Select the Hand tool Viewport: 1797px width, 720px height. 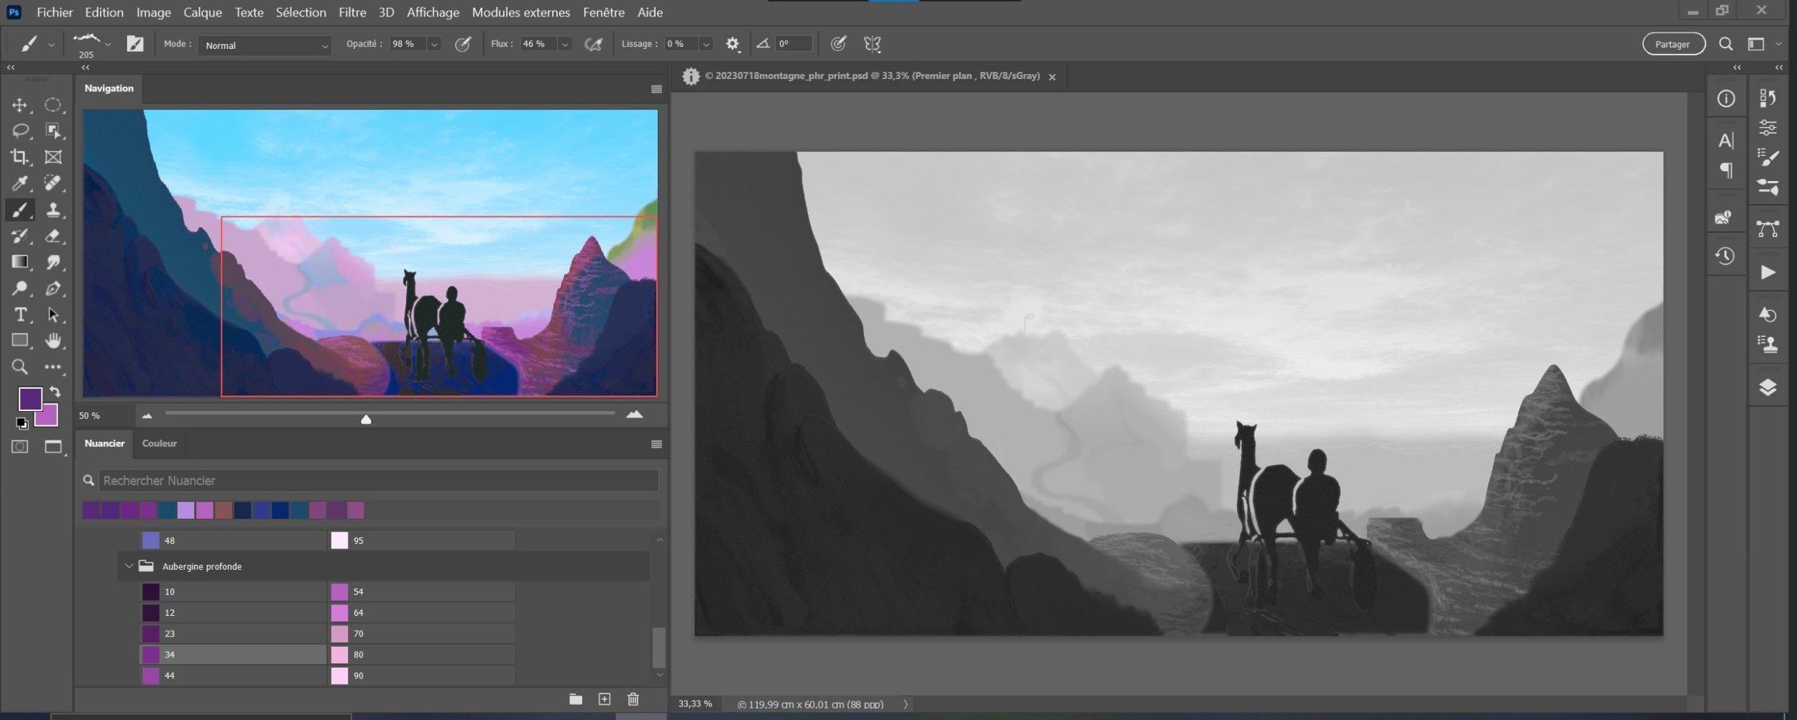[x=52, y=341]
